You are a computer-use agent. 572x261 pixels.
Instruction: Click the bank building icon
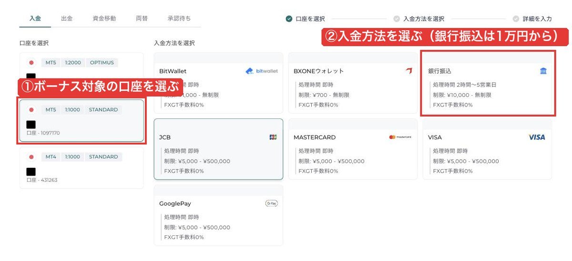[543, 71]
